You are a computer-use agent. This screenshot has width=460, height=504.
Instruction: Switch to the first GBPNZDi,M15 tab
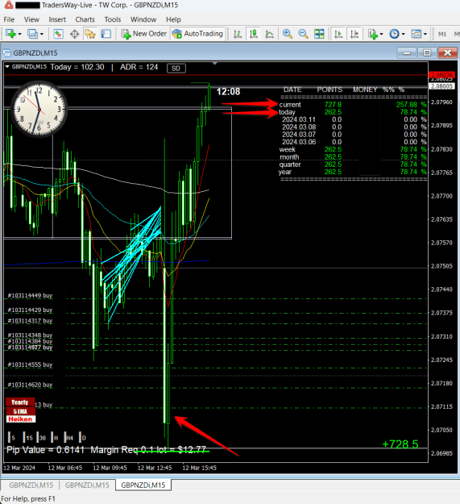pyautogui.click(x=31, y=485)
